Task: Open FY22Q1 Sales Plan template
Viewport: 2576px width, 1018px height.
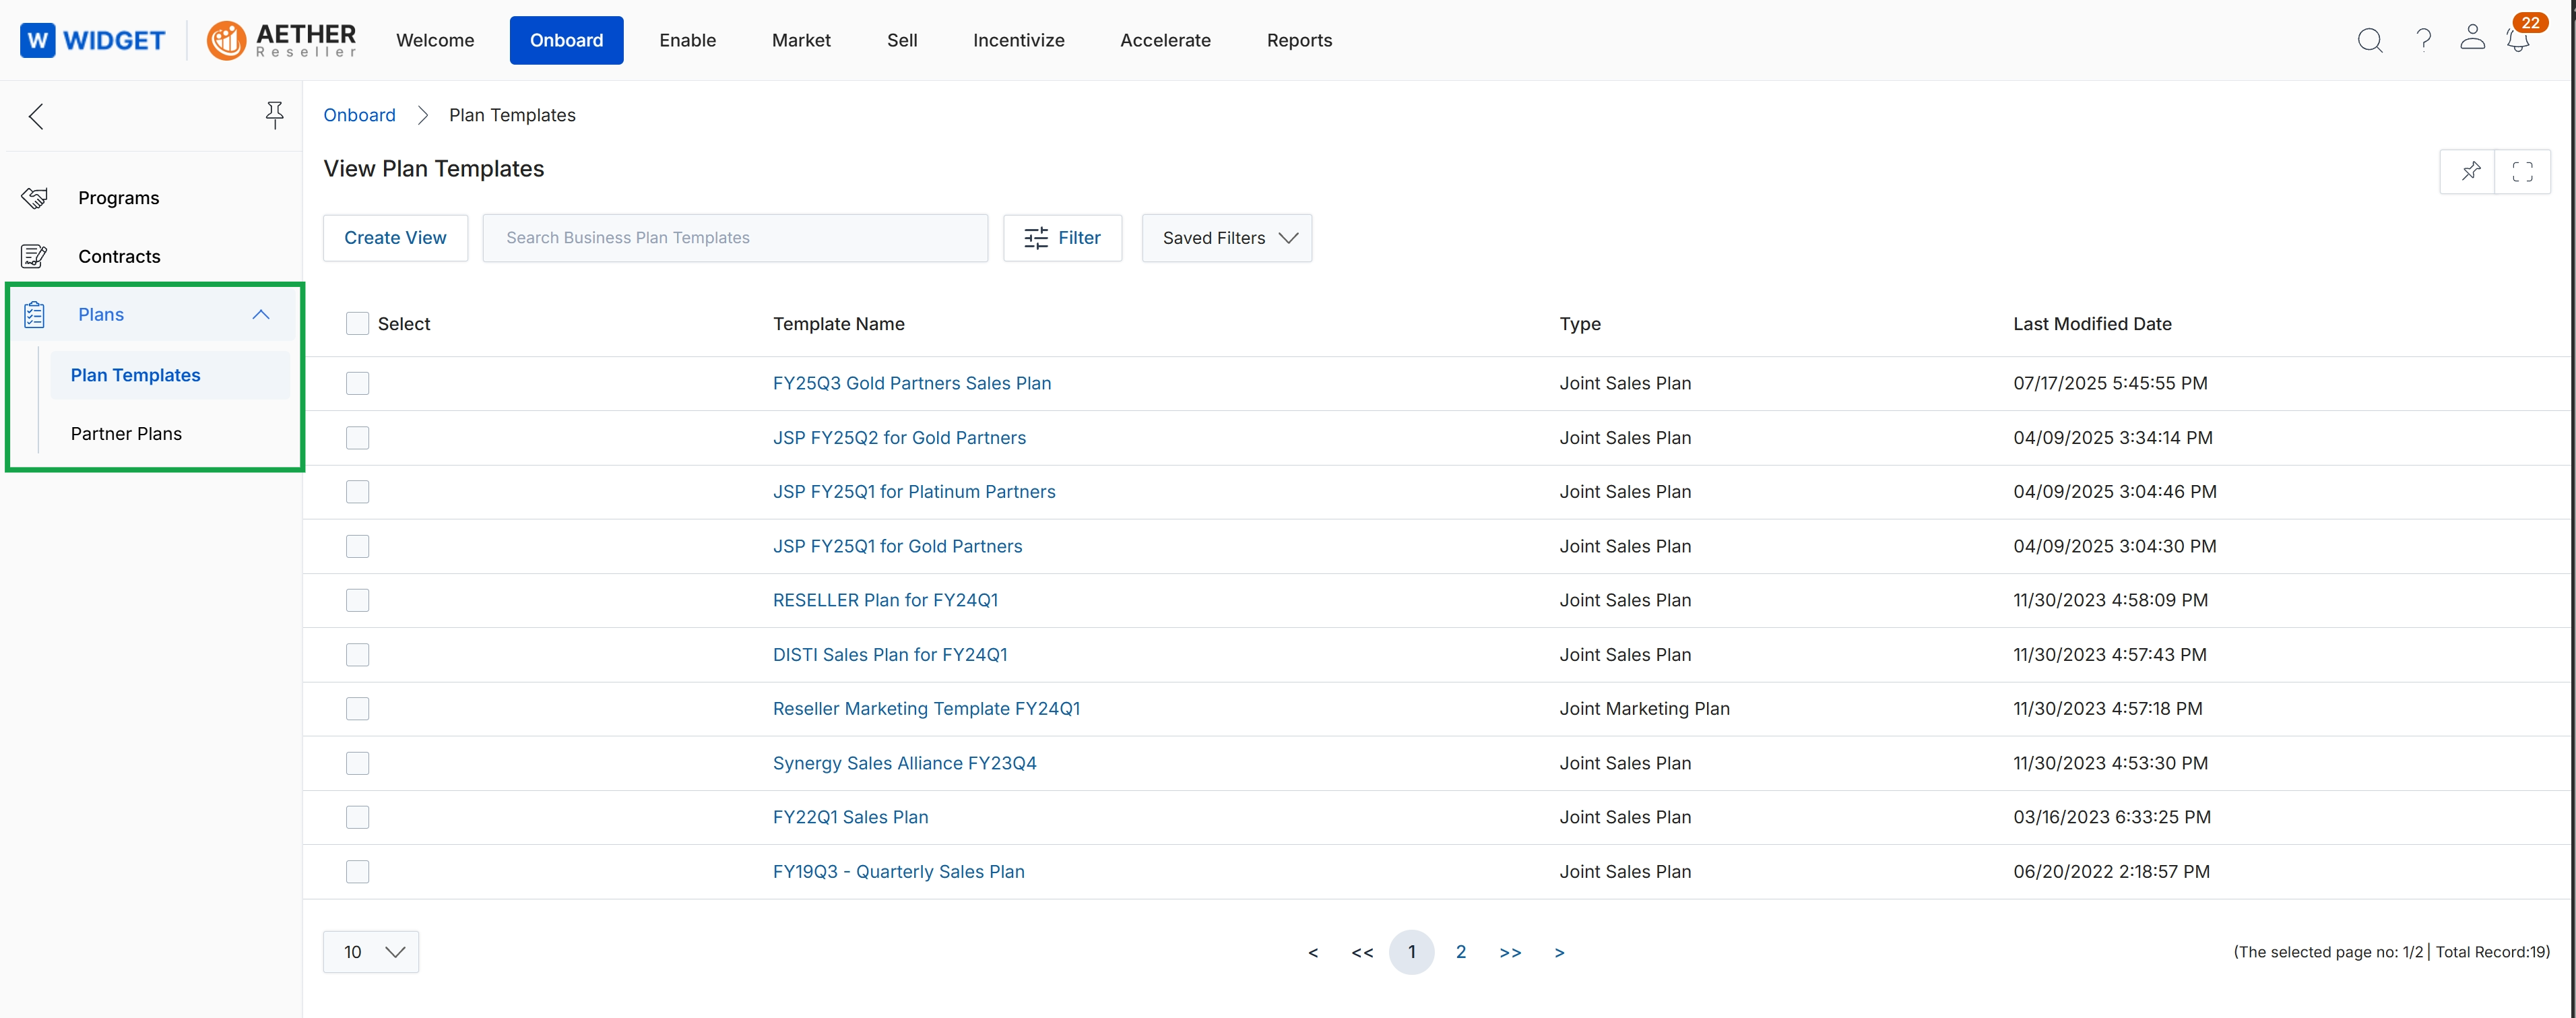Action: pos(850,817)
